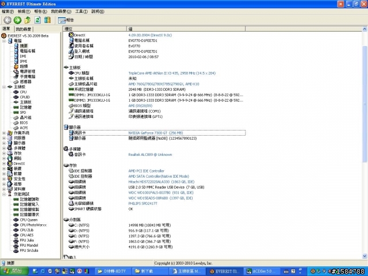Expand the Network tree node
The width and height of the screenshot is (368, 276).
[x=4, y=159]
